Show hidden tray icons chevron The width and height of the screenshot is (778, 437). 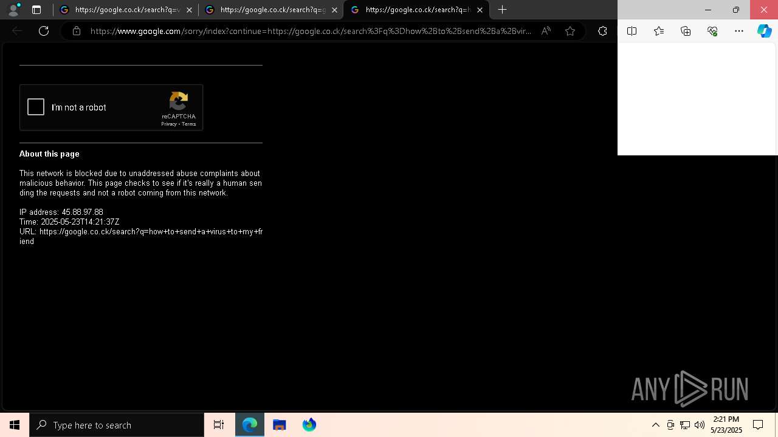(x=656, y=425)
